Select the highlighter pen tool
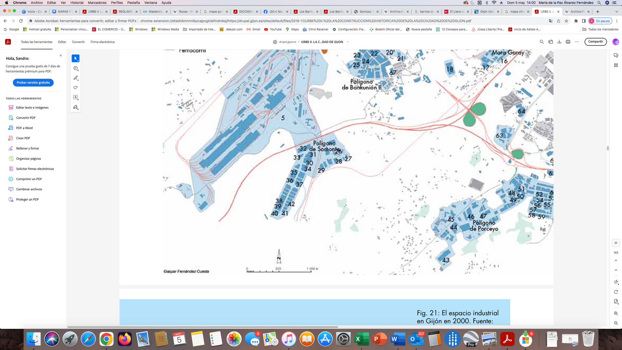The width and height of the screenshot is (622, 350). coord(76,78)
